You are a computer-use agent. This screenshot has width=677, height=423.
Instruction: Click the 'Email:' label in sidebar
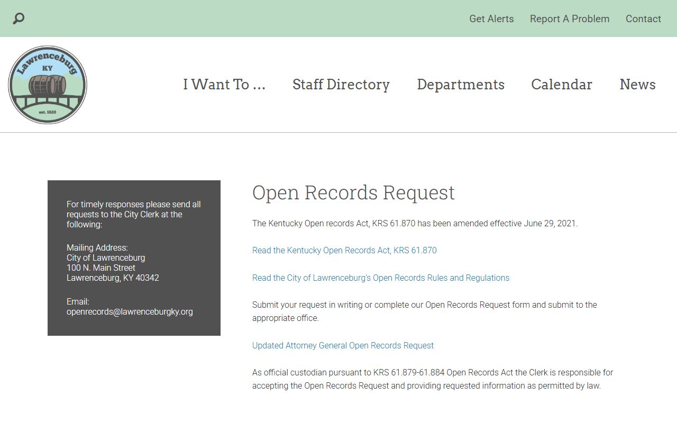(78, 301)
